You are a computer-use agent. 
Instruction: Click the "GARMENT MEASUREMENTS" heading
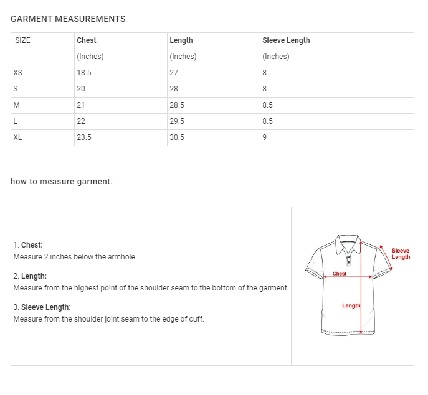(68, 19)
